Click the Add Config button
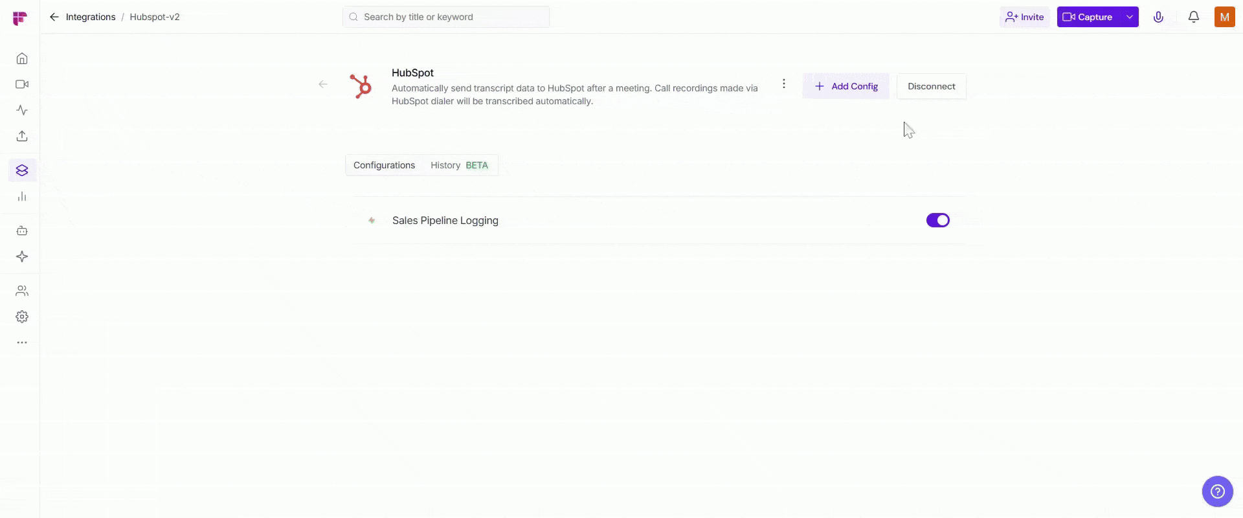 tap(845, 86)
